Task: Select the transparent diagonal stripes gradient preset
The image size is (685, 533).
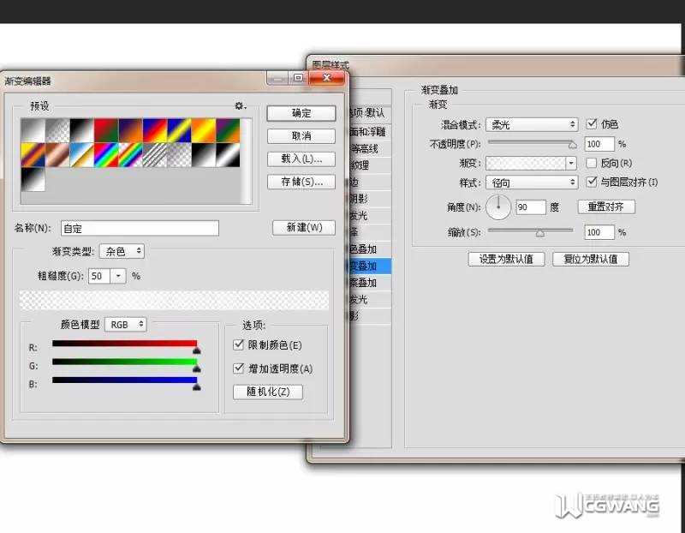Action: pos(155,155)
